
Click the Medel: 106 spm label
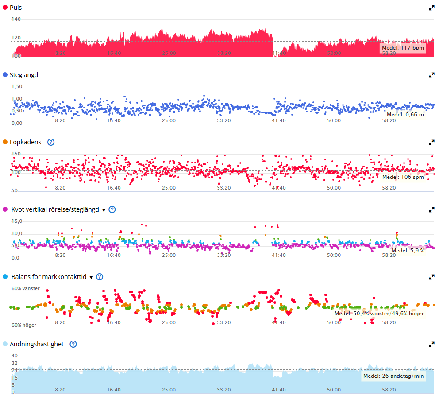403,177
